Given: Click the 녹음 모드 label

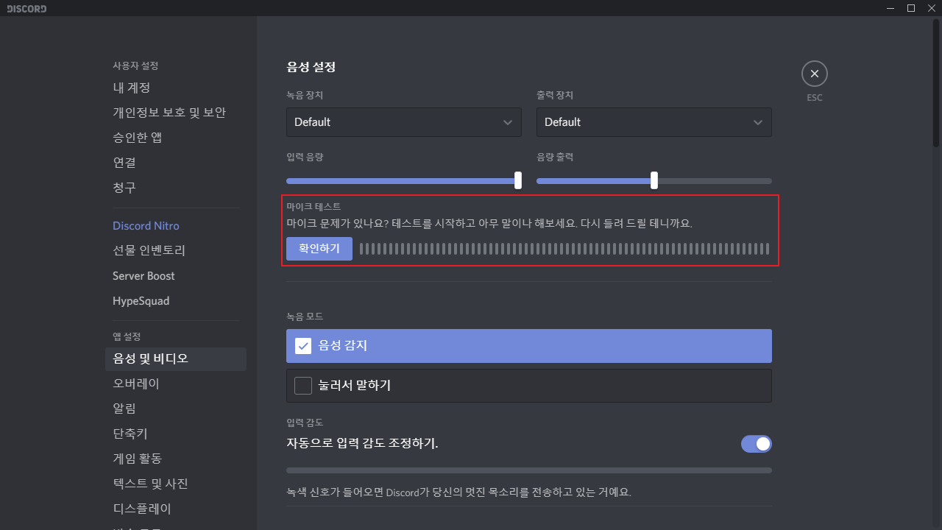Looking at the screenshot, I should pyautogui.click(x=305, y=316).
